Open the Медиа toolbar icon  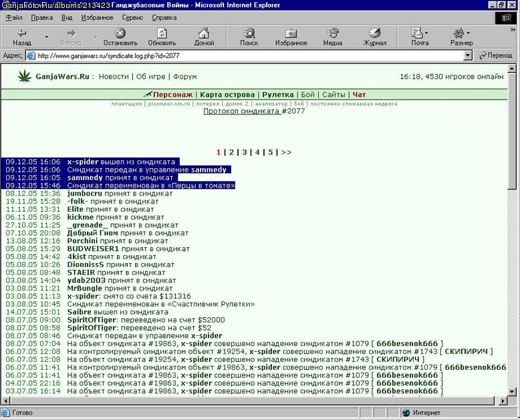333,33
